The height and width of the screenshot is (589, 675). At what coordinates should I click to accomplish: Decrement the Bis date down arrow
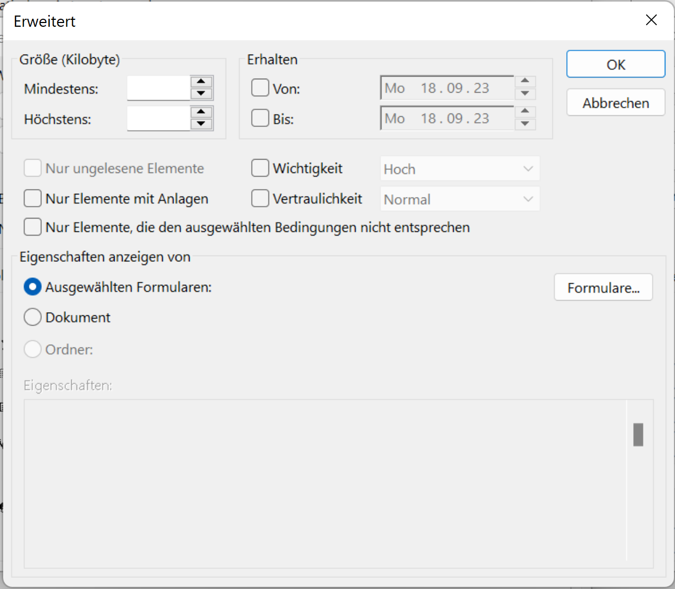click(525, 124)
